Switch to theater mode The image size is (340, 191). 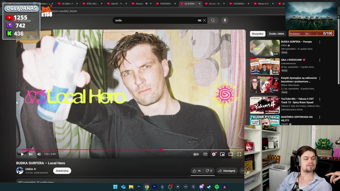click(231, 154)
